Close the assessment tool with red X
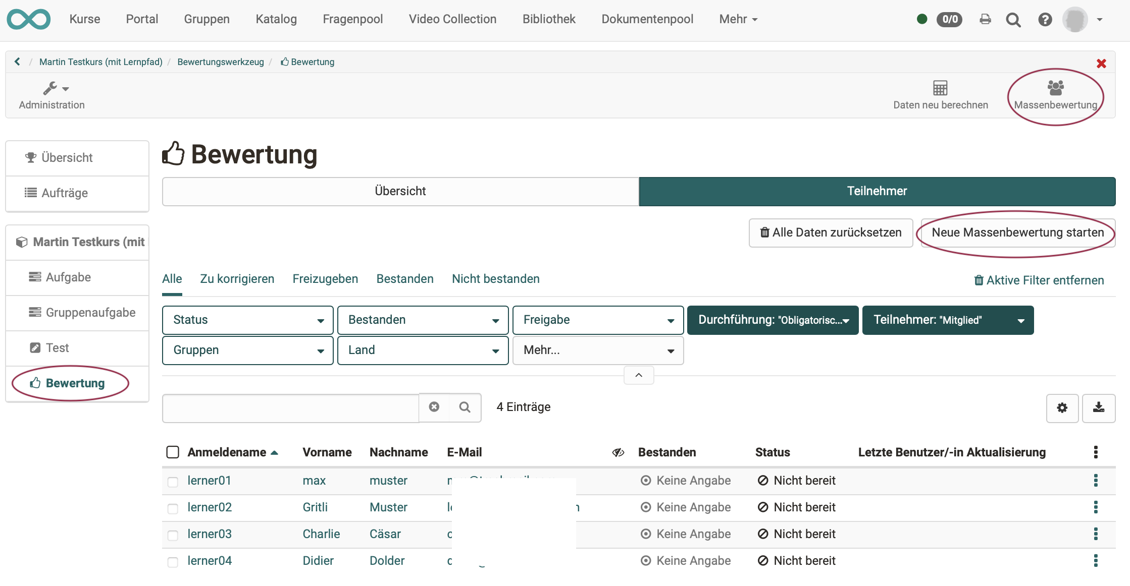 1102,64
